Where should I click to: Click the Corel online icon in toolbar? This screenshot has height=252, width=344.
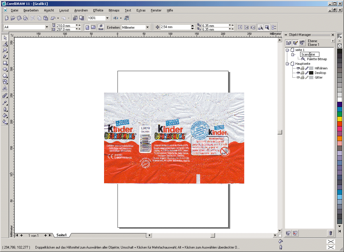coord(127,18)
